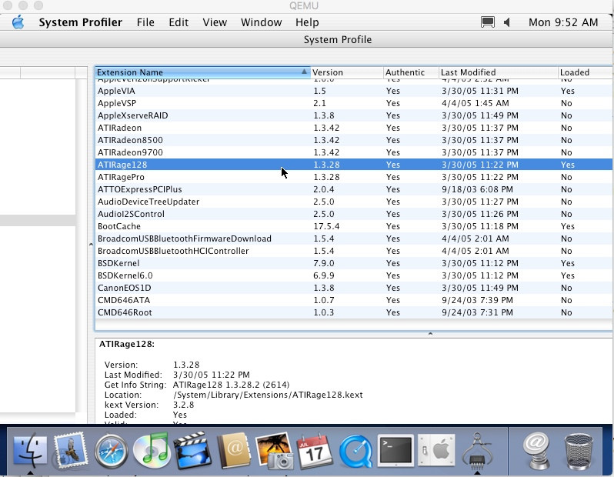
Task: Open the View menu
Action: coord(215,22)
